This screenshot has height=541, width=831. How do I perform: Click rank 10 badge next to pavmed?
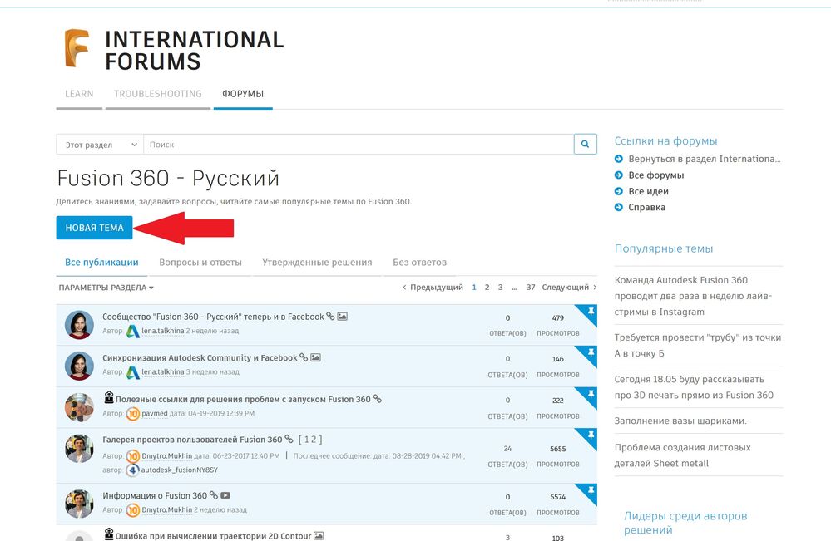pyautogui.click(x=132, y=413)
